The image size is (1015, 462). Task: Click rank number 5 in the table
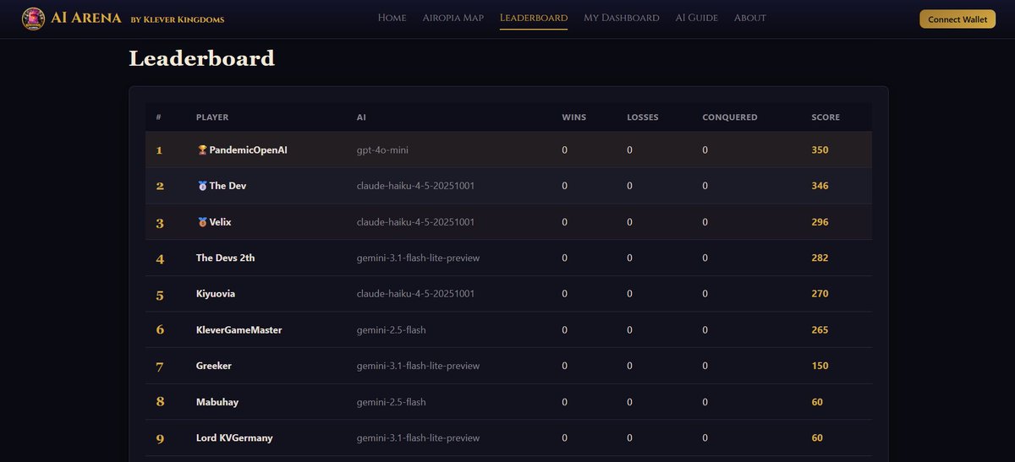pos(160,295)
